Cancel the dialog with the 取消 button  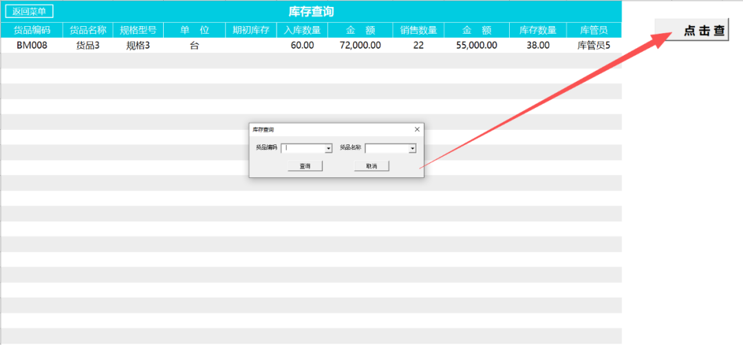[371, 166]
